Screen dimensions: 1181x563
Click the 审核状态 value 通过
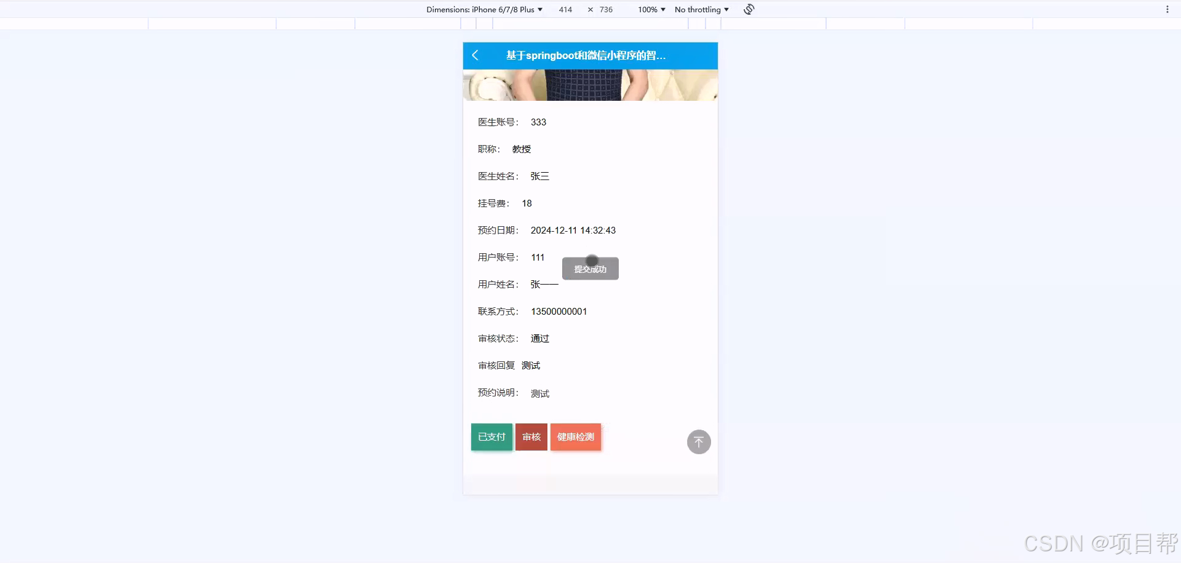(x=539, y=339)
